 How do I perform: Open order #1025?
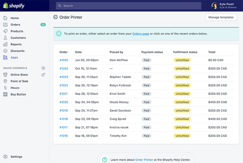(x=64, y=60)
